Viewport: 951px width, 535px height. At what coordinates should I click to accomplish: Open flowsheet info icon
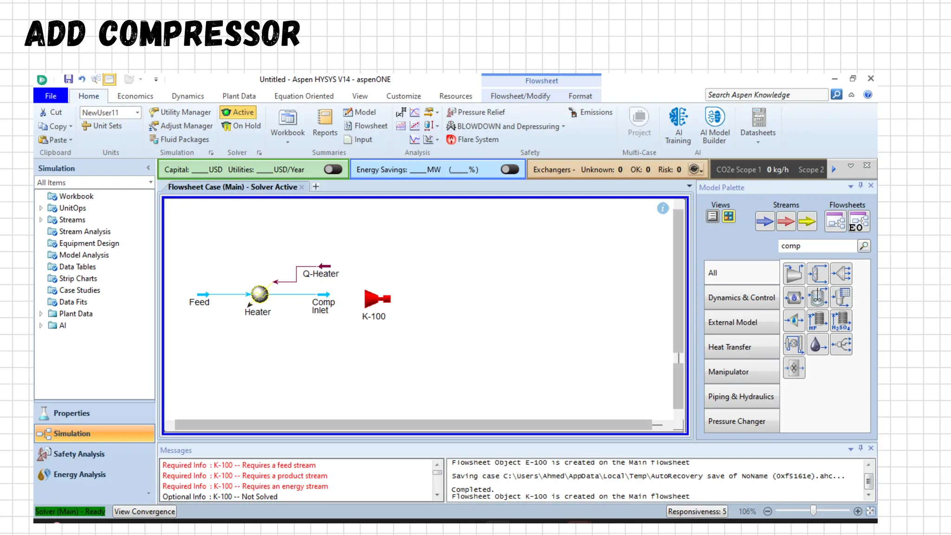(x=663, y=208)
